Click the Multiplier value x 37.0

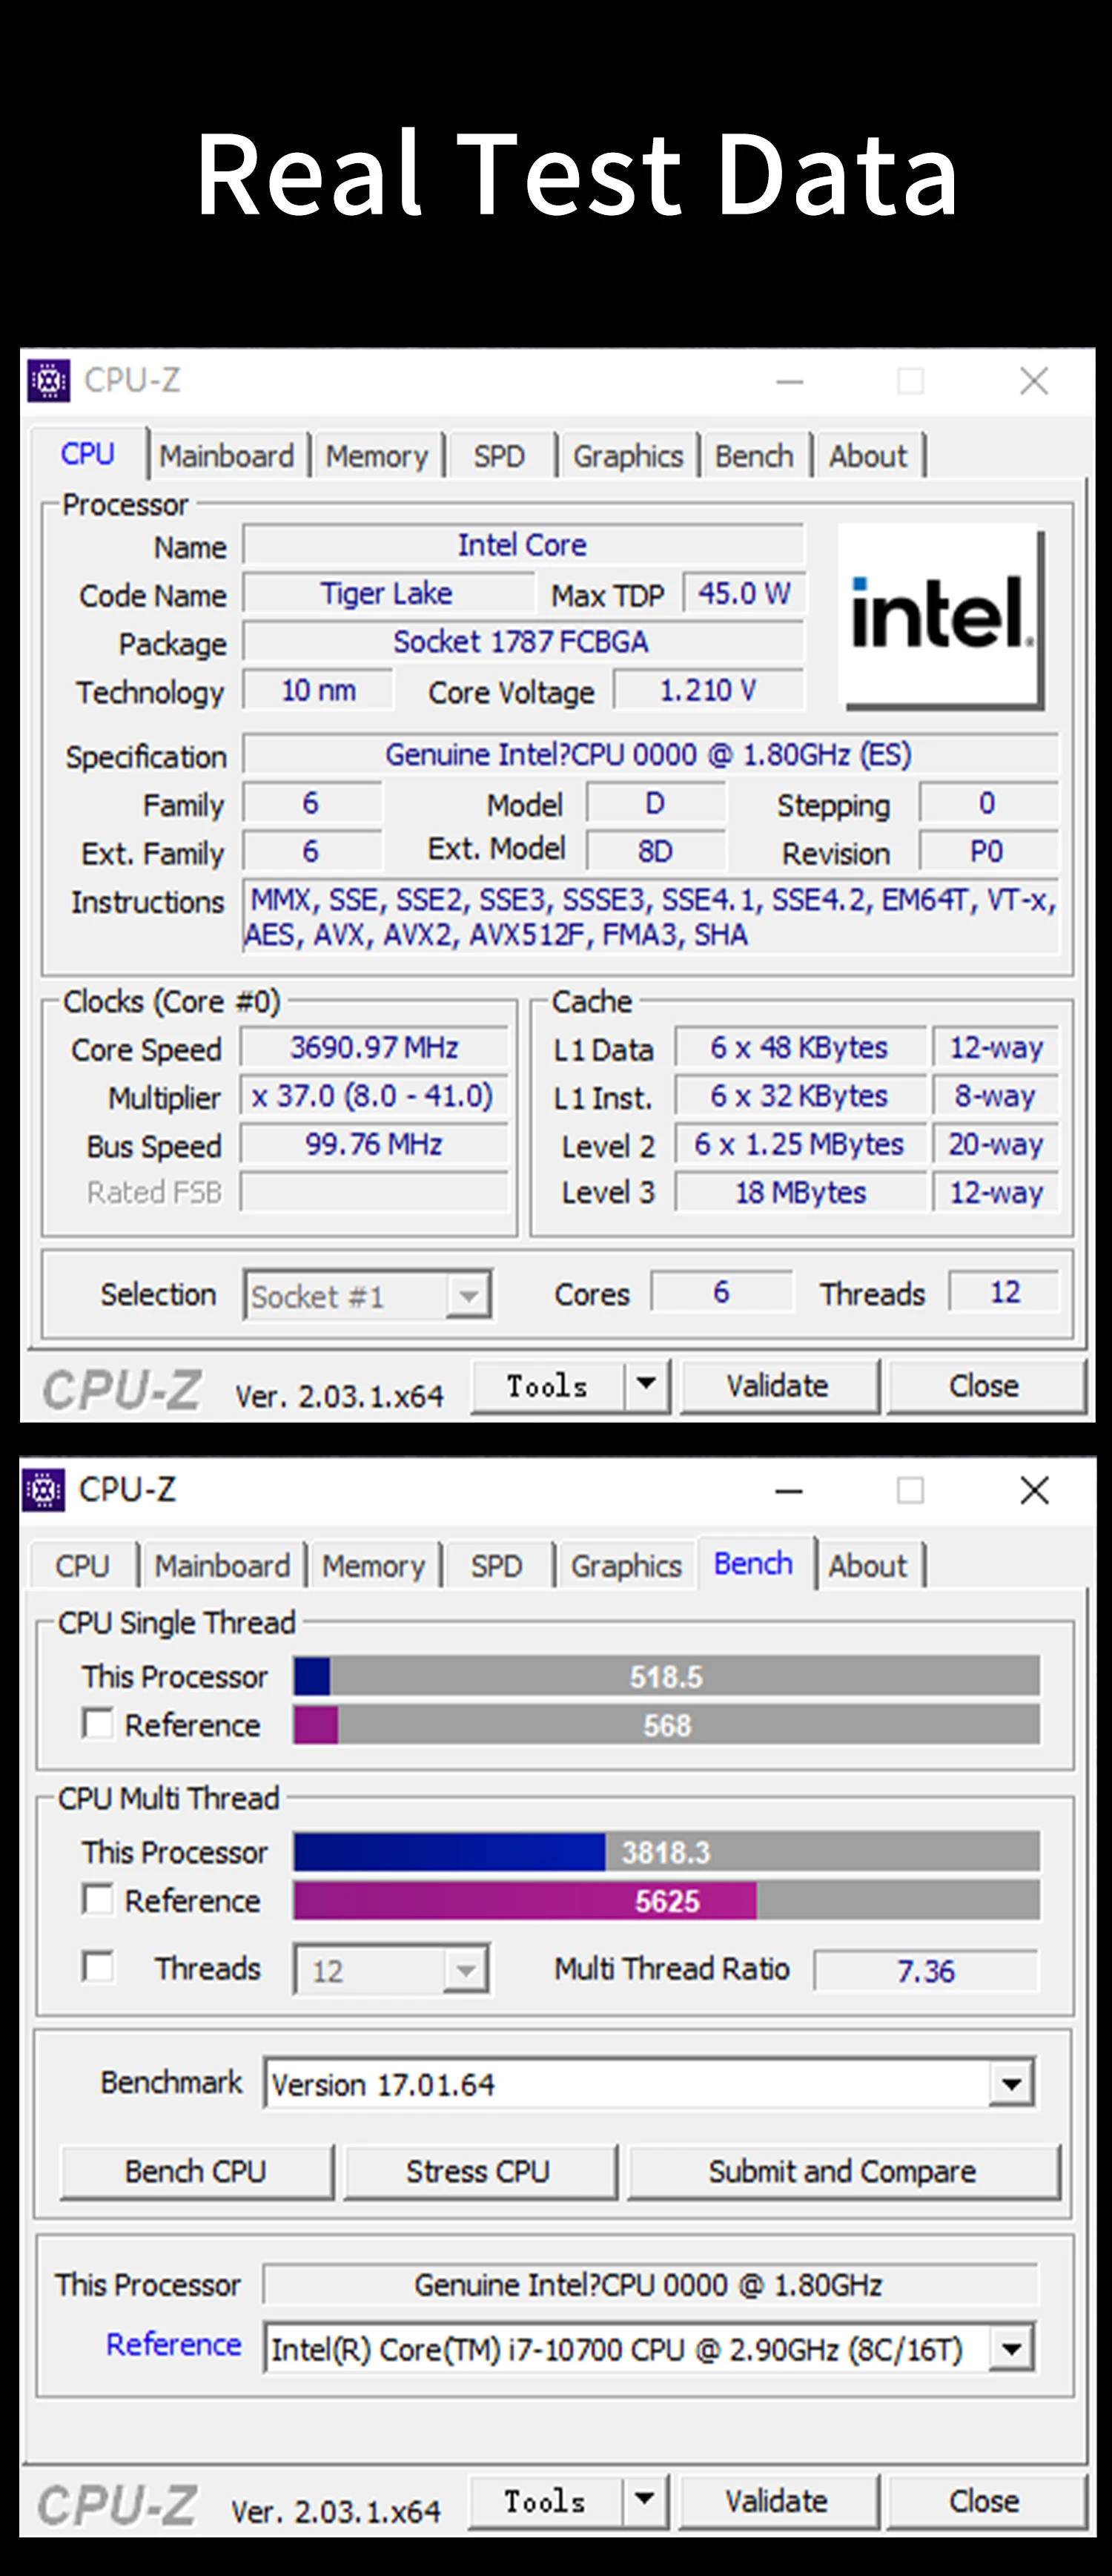pyautogui.click(x=373, y=1096)
